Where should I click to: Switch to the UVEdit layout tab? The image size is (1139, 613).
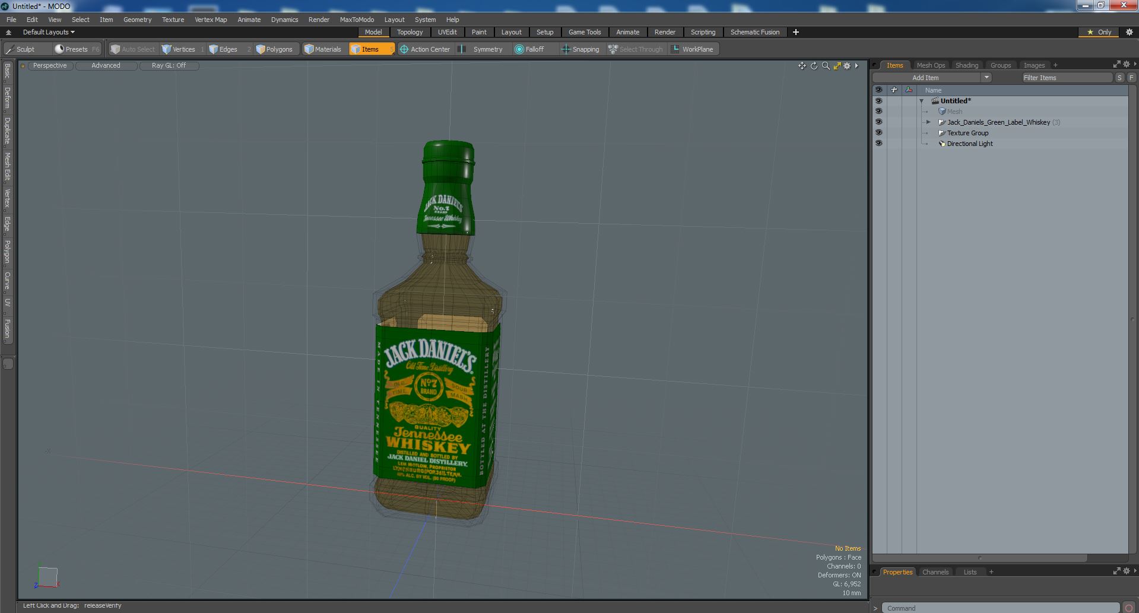pyautogui.click(x=447, y=32)
